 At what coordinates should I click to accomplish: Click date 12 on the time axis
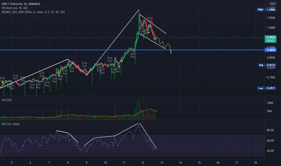click(x=143, y=163)
